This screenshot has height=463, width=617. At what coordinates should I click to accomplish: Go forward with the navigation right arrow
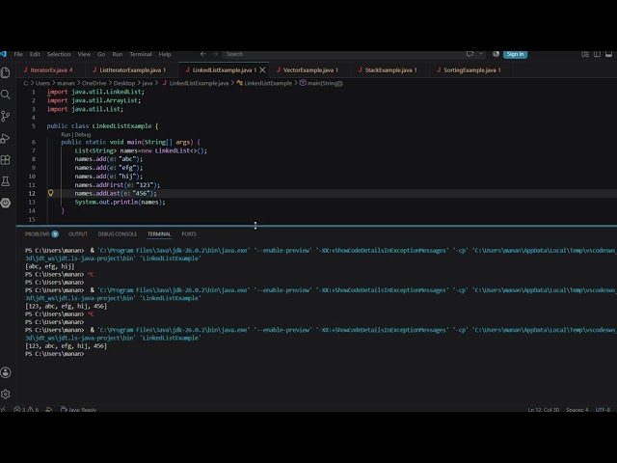click(x=215, y=54)
